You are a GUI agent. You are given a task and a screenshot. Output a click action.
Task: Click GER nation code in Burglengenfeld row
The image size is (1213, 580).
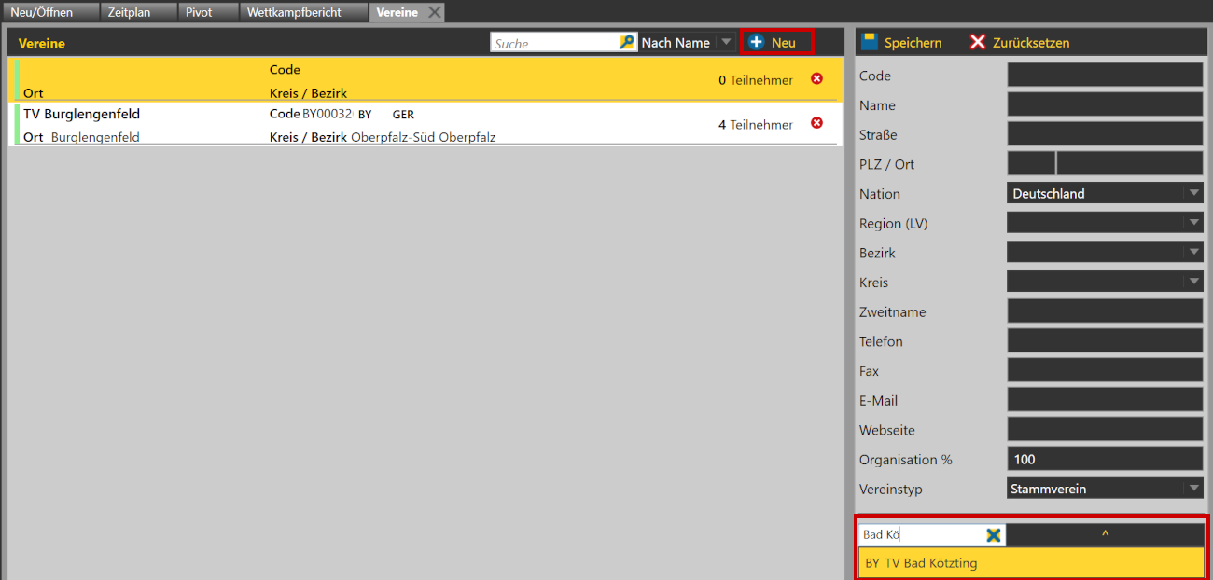[x=403, y=115]
